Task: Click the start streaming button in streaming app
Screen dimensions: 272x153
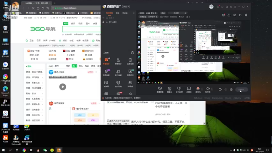Action: pos(242,89)
